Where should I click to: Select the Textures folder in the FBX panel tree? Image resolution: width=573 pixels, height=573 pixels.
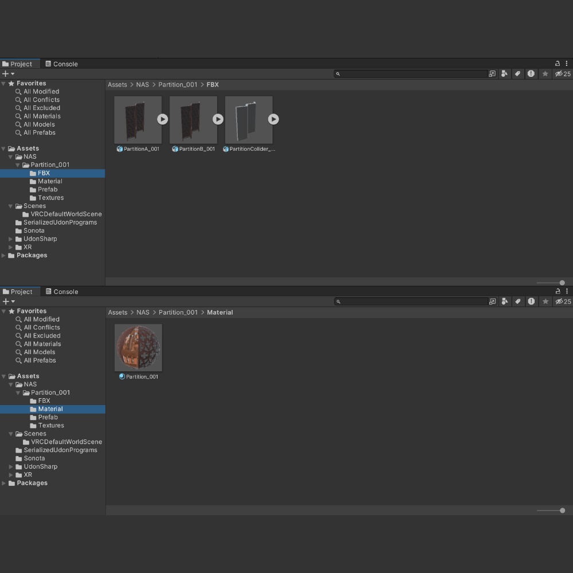point(47,198)
